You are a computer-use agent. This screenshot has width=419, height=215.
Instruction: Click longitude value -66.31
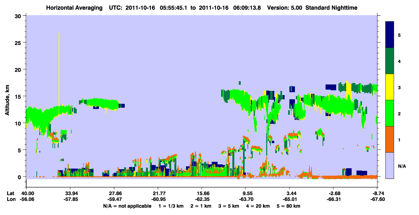point(333,200)
